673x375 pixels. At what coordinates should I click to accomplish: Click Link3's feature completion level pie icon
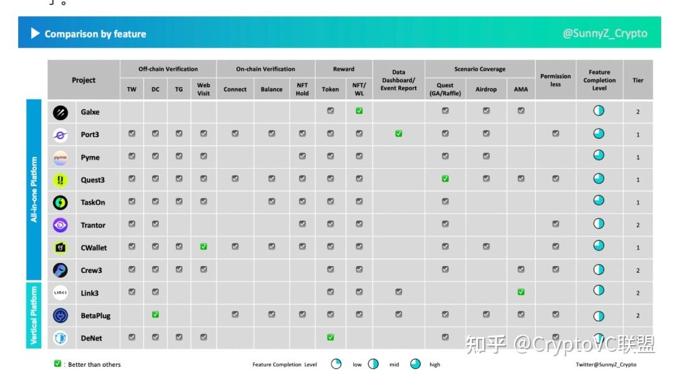(x=599, y=290)
